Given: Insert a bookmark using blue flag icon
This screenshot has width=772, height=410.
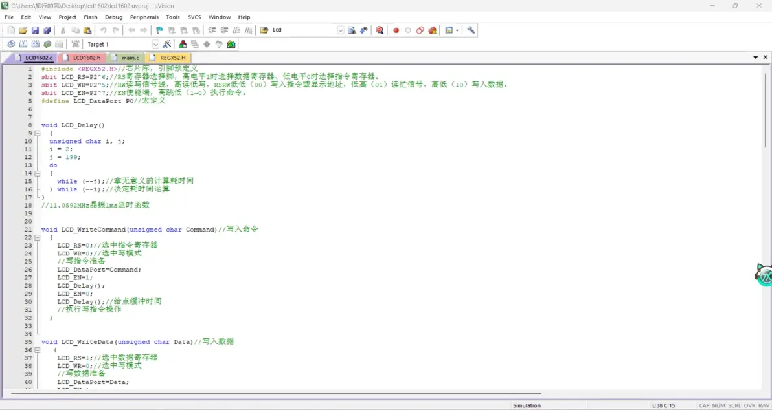Looking at the screenshot, I should [159, 30].
